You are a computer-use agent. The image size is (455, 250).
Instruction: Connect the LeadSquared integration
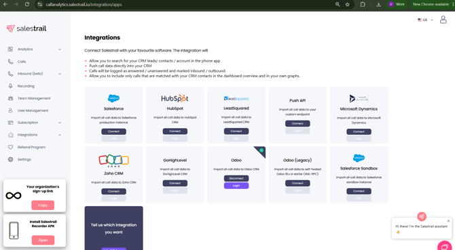[236, 131]
